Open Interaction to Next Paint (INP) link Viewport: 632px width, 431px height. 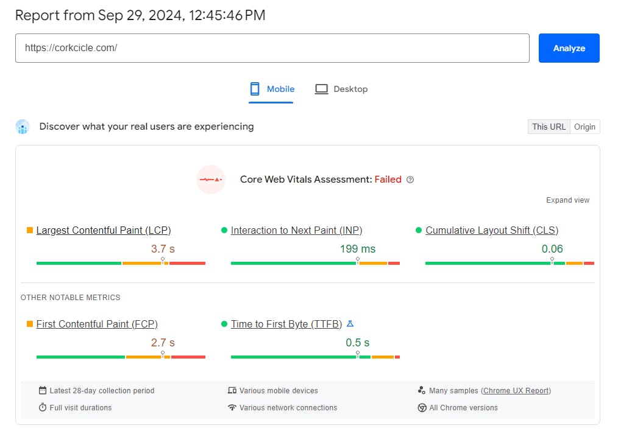coord(297,230)
